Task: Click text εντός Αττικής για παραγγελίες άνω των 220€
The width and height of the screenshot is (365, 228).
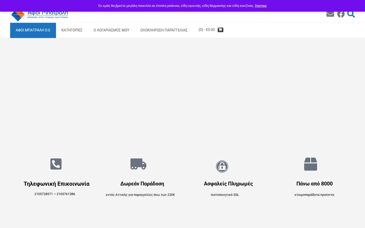Action: 140,195
